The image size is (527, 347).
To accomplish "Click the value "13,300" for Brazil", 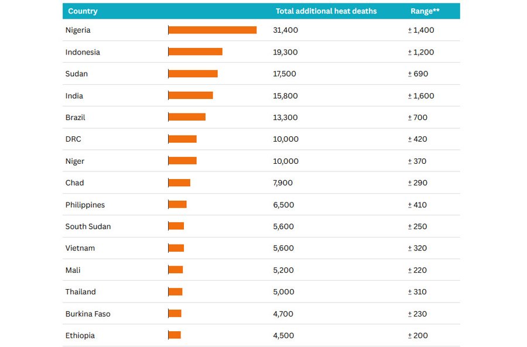I will click(285, 118).
